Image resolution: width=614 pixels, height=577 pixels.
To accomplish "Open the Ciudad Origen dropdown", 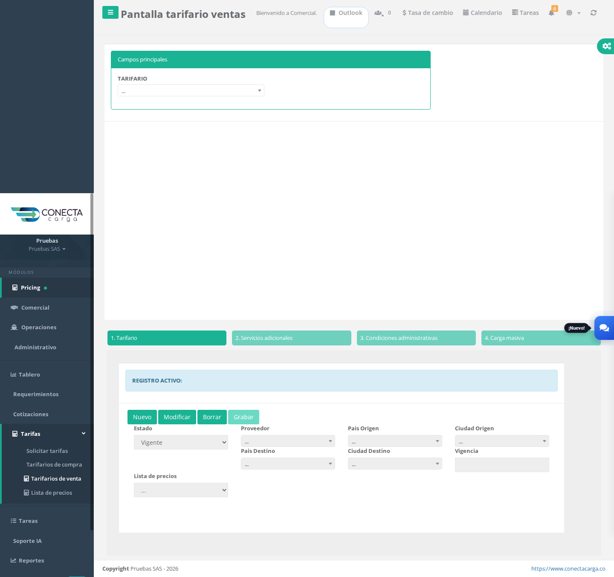I will [502, 441].
